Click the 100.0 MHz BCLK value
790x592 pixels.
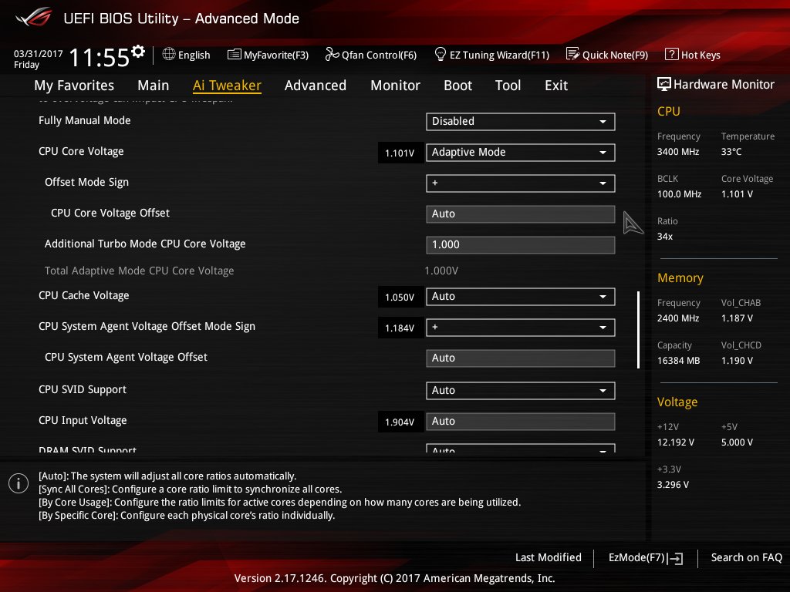[x=679, y=193]
